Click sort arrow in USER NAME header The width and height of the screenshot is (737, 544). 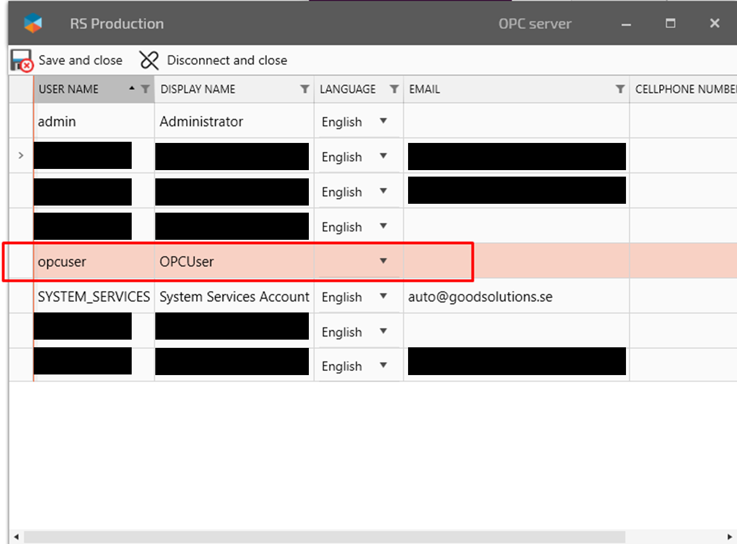pos(132,89)
